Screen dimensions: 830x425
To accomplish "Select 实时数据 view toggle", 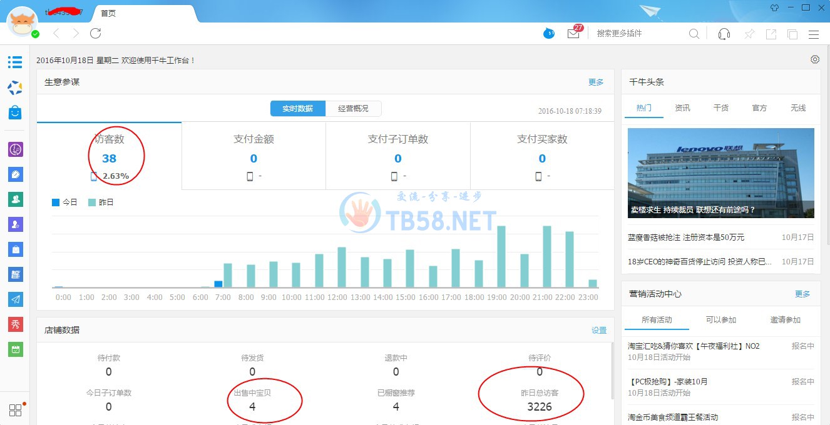I will click(297, 109).
